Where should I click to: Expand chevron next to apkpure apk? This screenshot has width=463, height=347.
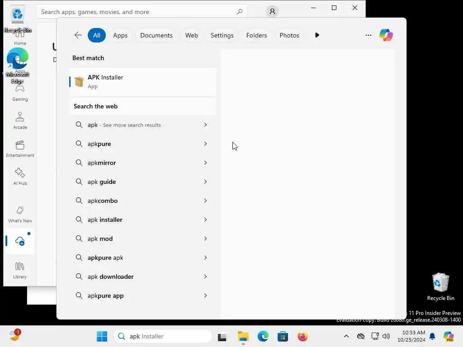205,258
